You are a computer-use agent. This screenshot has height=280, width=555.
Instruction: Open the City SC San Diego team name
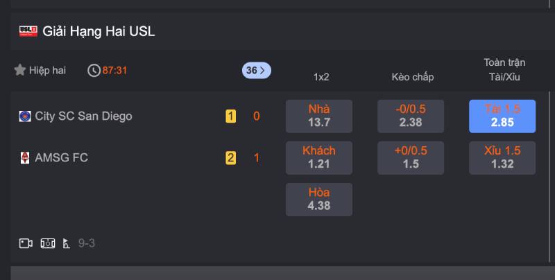point(83,116)
